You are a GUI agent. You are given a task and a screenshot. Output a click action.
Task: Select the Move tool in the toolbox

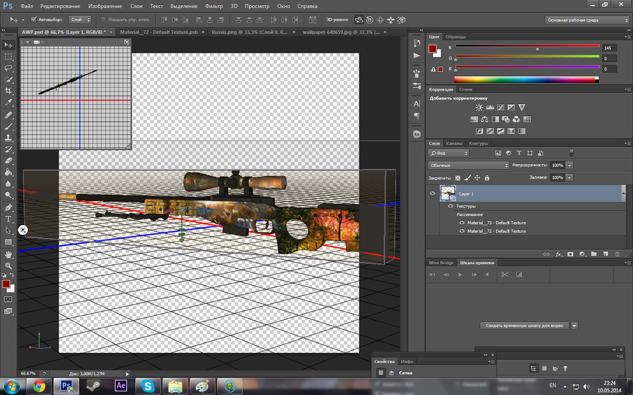[8, 45]
